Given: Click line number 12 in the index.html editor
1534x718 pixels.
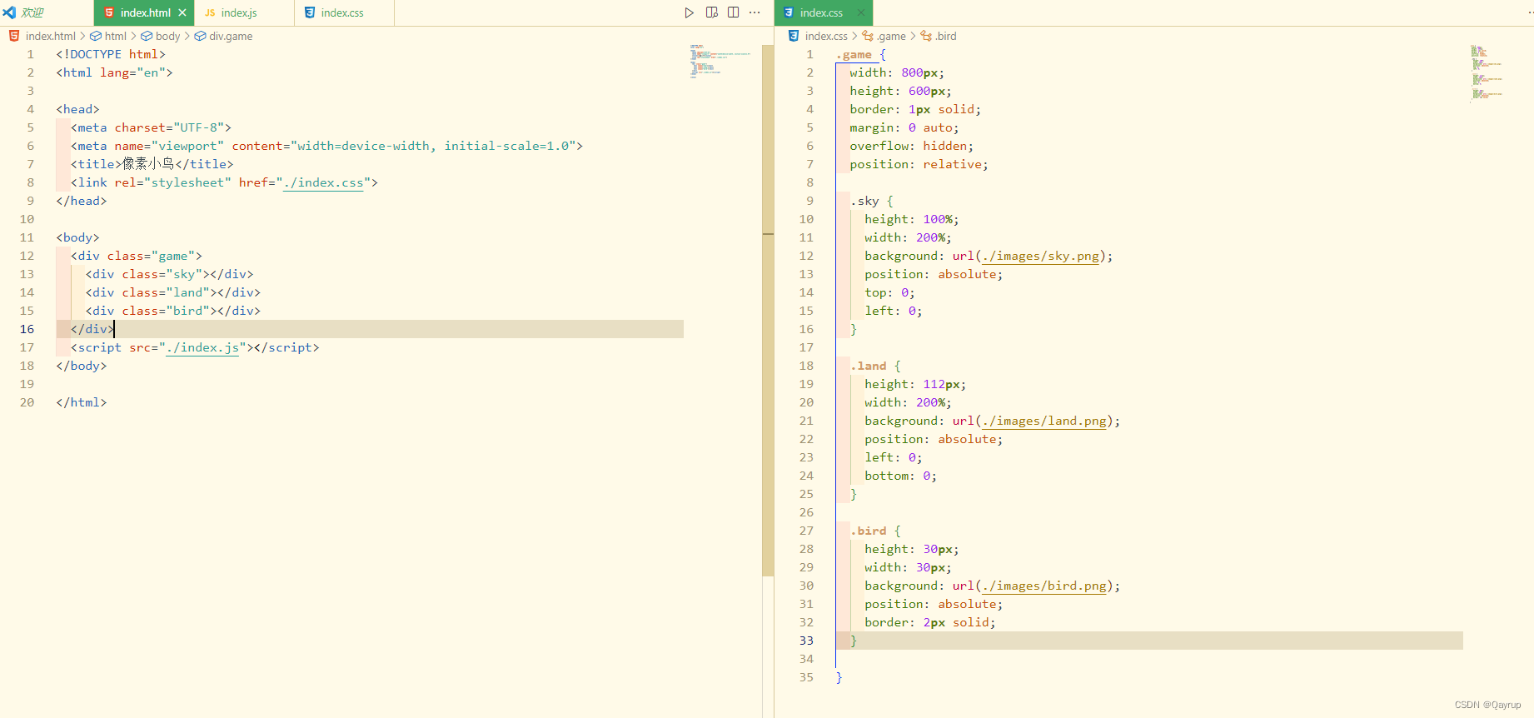Looking at the screenshot, I should click(27, 256).
